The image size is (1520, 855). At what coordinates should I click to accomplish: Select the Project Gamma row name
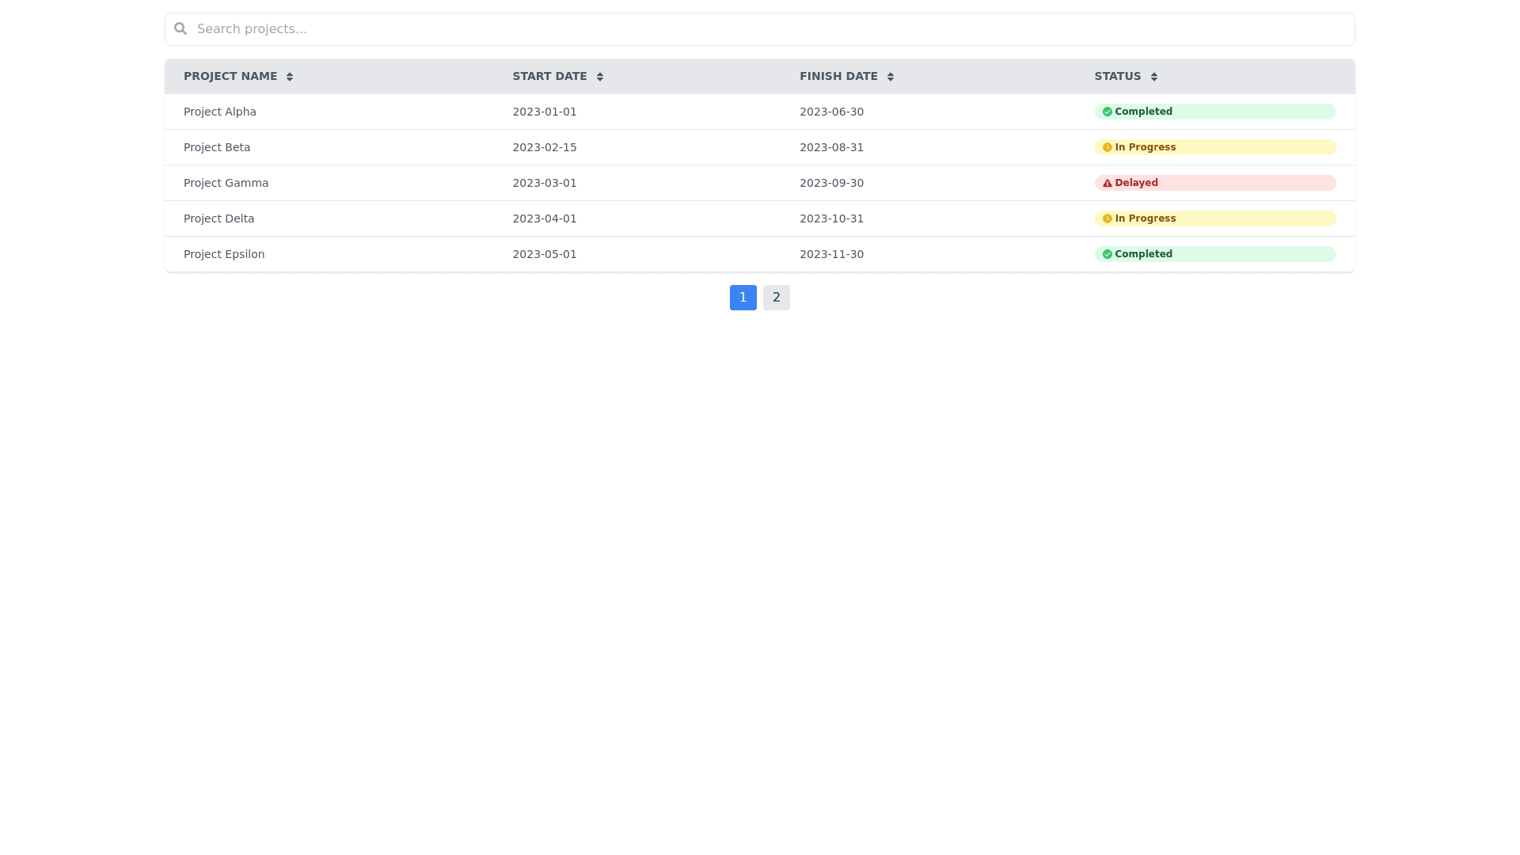tap(226, 183)
